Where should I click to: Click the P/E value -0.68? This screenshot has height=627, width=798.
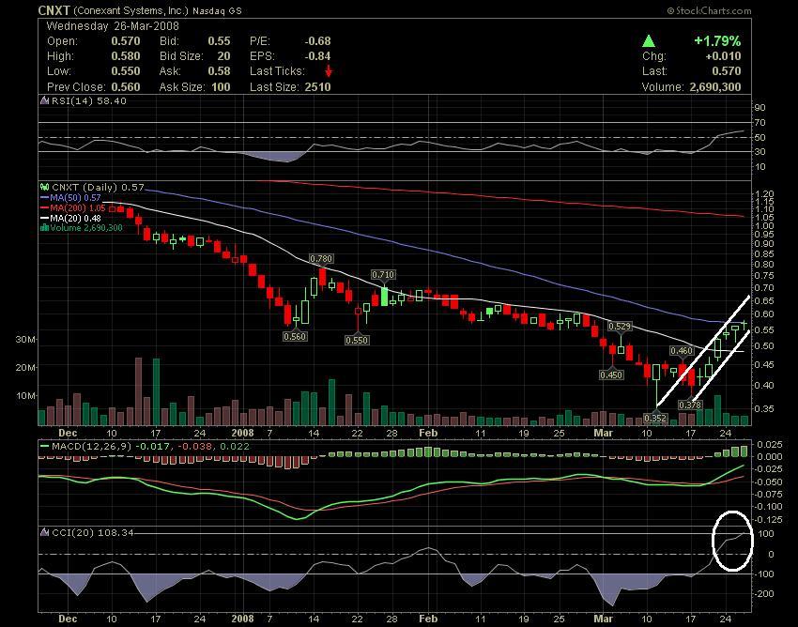coord(317,41)
